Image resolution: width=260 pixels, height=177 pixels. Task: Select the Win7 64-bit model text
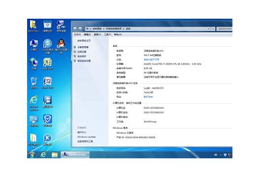152,55
